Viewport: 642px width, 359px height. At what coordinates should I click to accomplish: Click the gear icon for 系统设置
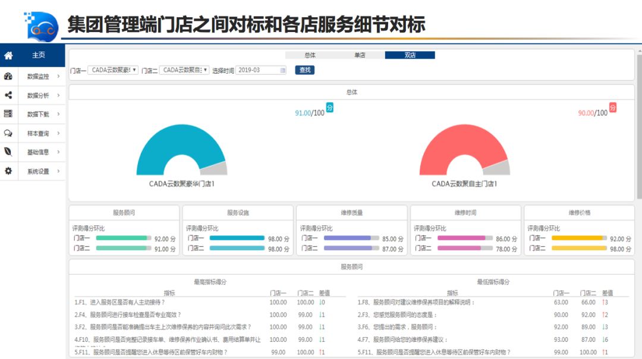(x=8, y=171)
